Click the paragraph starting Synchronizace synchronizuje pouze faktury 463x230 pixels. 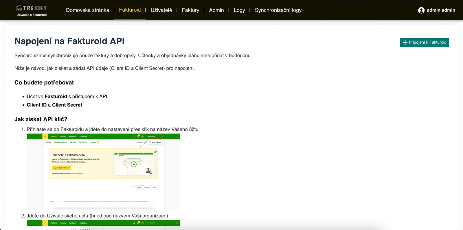[x=133, y=56]
